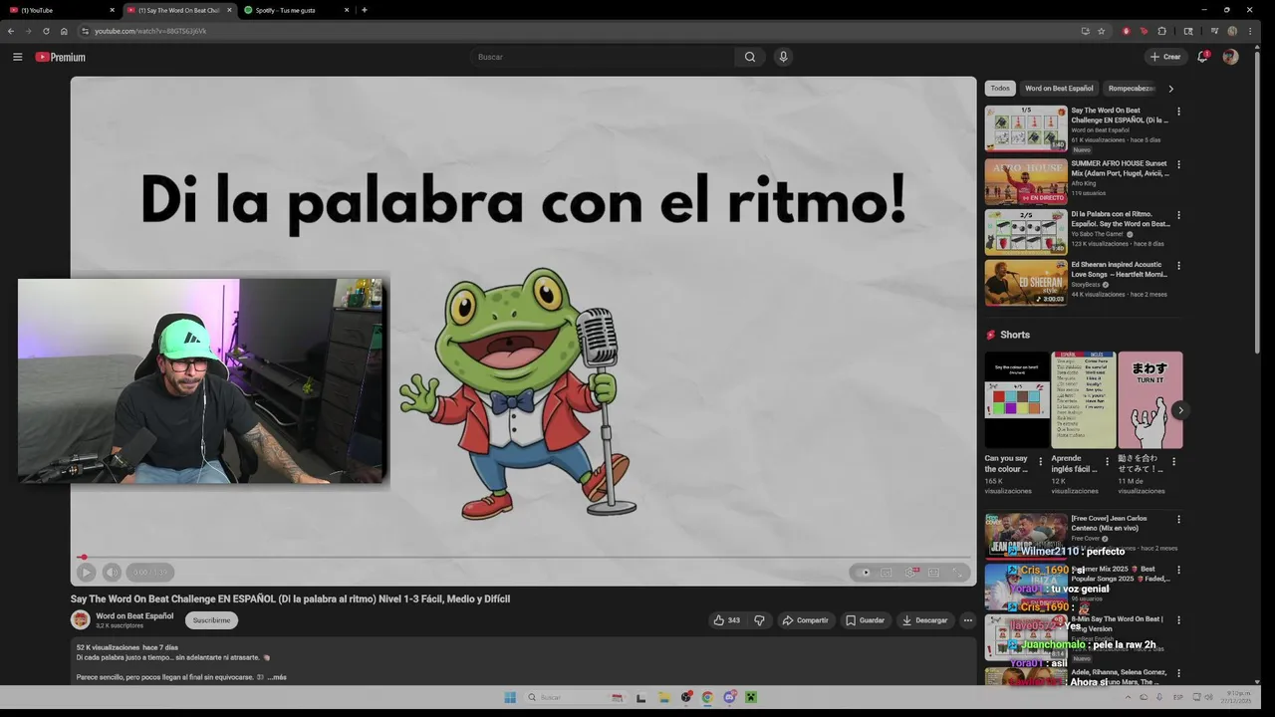1275x717 pixels.
Task: Click the magnifier search button
Action: click(750, 57)
